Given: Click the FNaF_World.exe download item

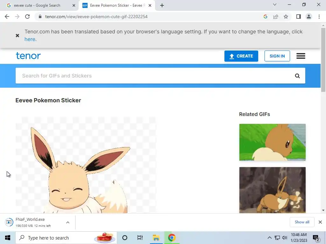Looking at the screenshot, I should click(x=33, y=222).
